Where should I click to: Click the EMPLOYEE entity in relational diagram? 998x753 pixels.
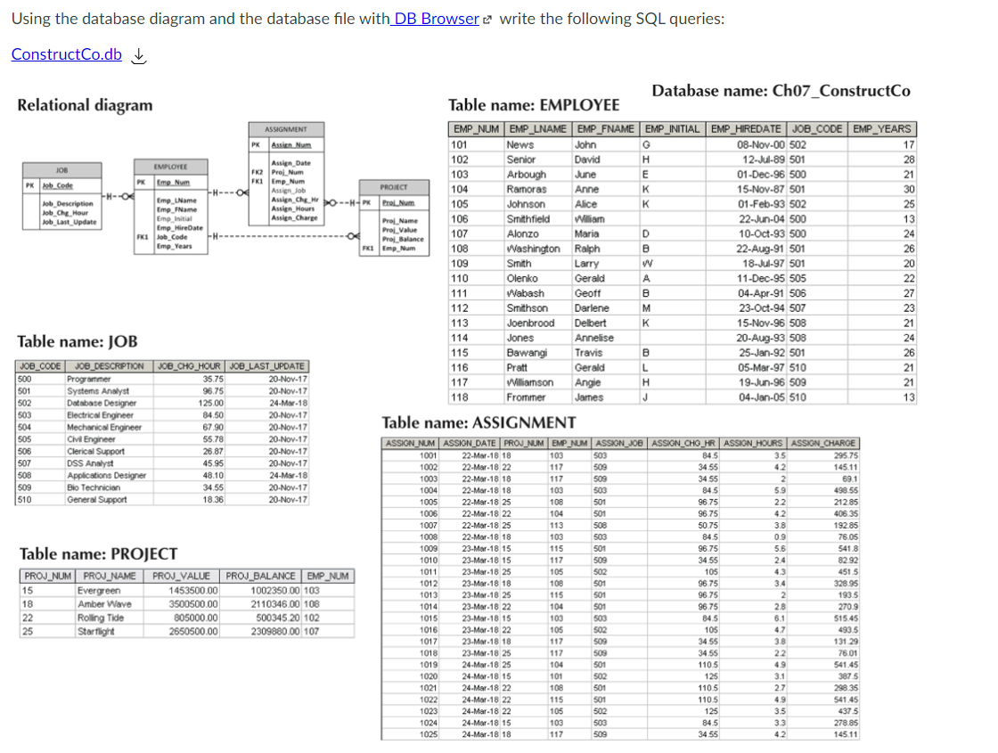coord(170,207)
